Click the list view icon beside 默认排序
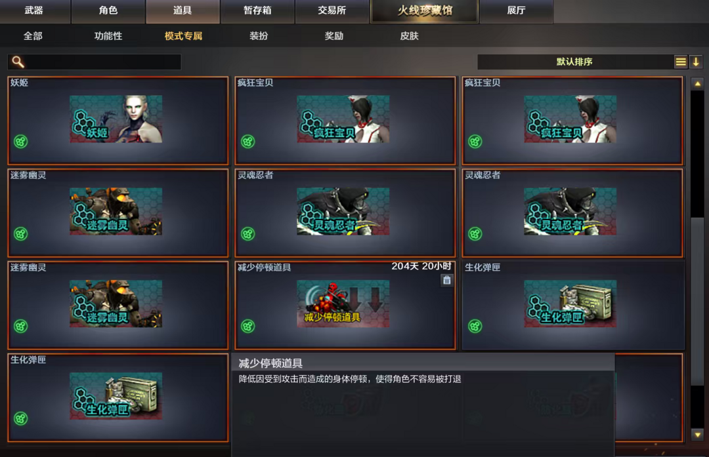This screenshot has height=457, width=709. (x=681, y=62)
